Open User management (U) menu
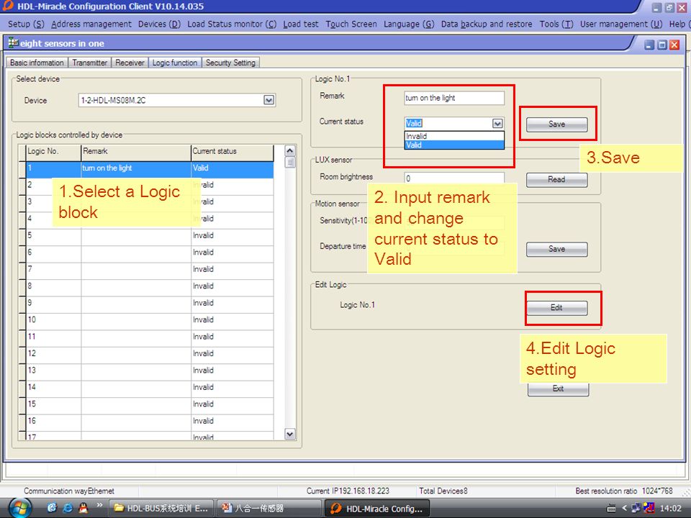The image size is (691, 518). click(621, 24)
